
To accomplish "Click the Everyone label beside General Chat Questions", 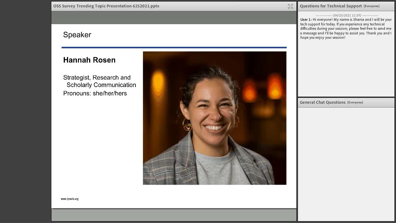I will (355, 103).
